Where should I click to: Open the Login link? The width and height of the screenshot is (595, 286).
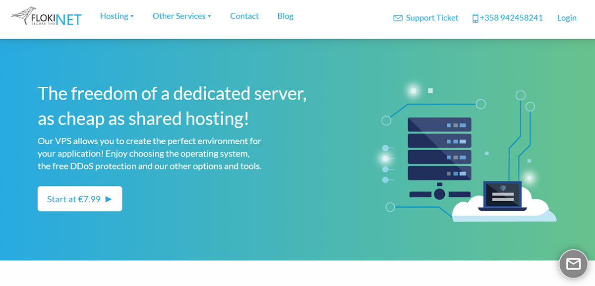(x=567, y=18)
